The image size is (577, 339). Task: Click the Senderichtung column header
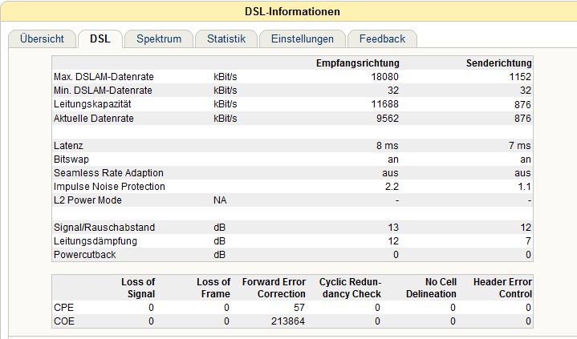(498, 63)
